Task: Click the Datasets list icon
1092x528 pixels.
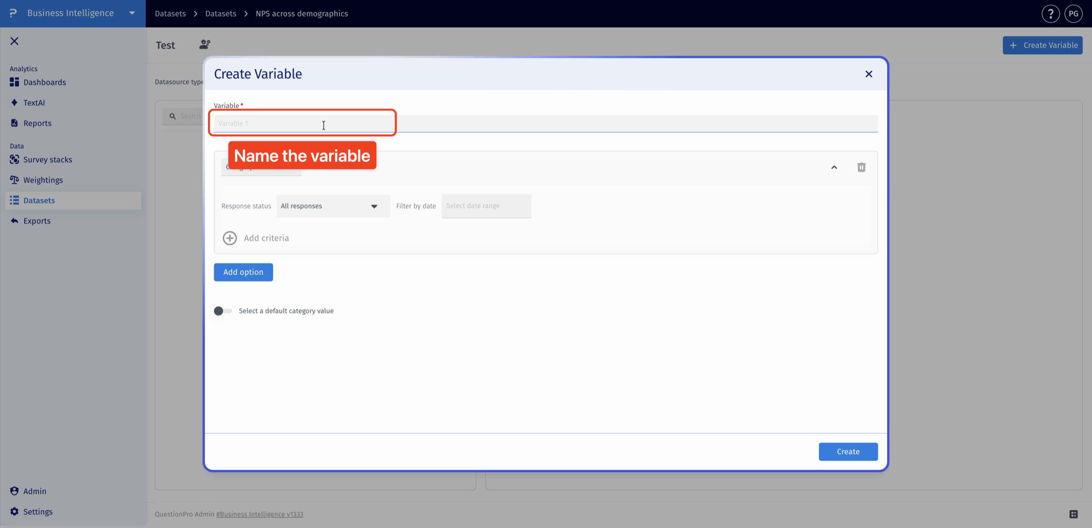Action: 14,200
